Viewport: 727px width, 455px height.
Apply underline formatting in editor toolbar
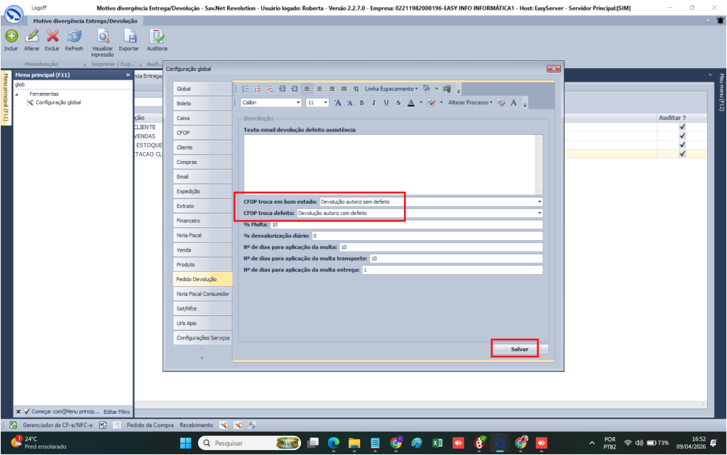(x=386, y=102)
